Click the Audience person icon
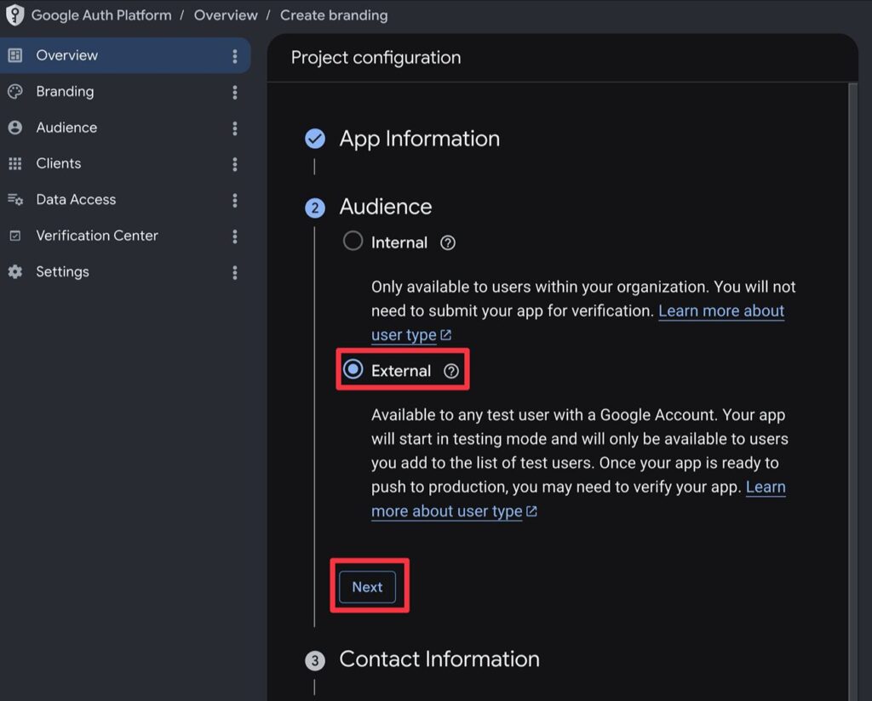Viewport: 872px width, 701px height. pos(15,128)
